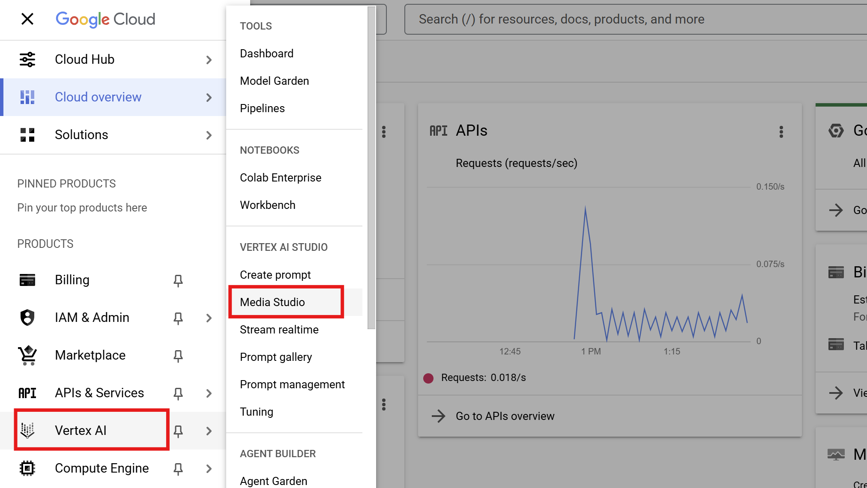
Task: Open the Solutions menu entry
Action: coord(81,135)
